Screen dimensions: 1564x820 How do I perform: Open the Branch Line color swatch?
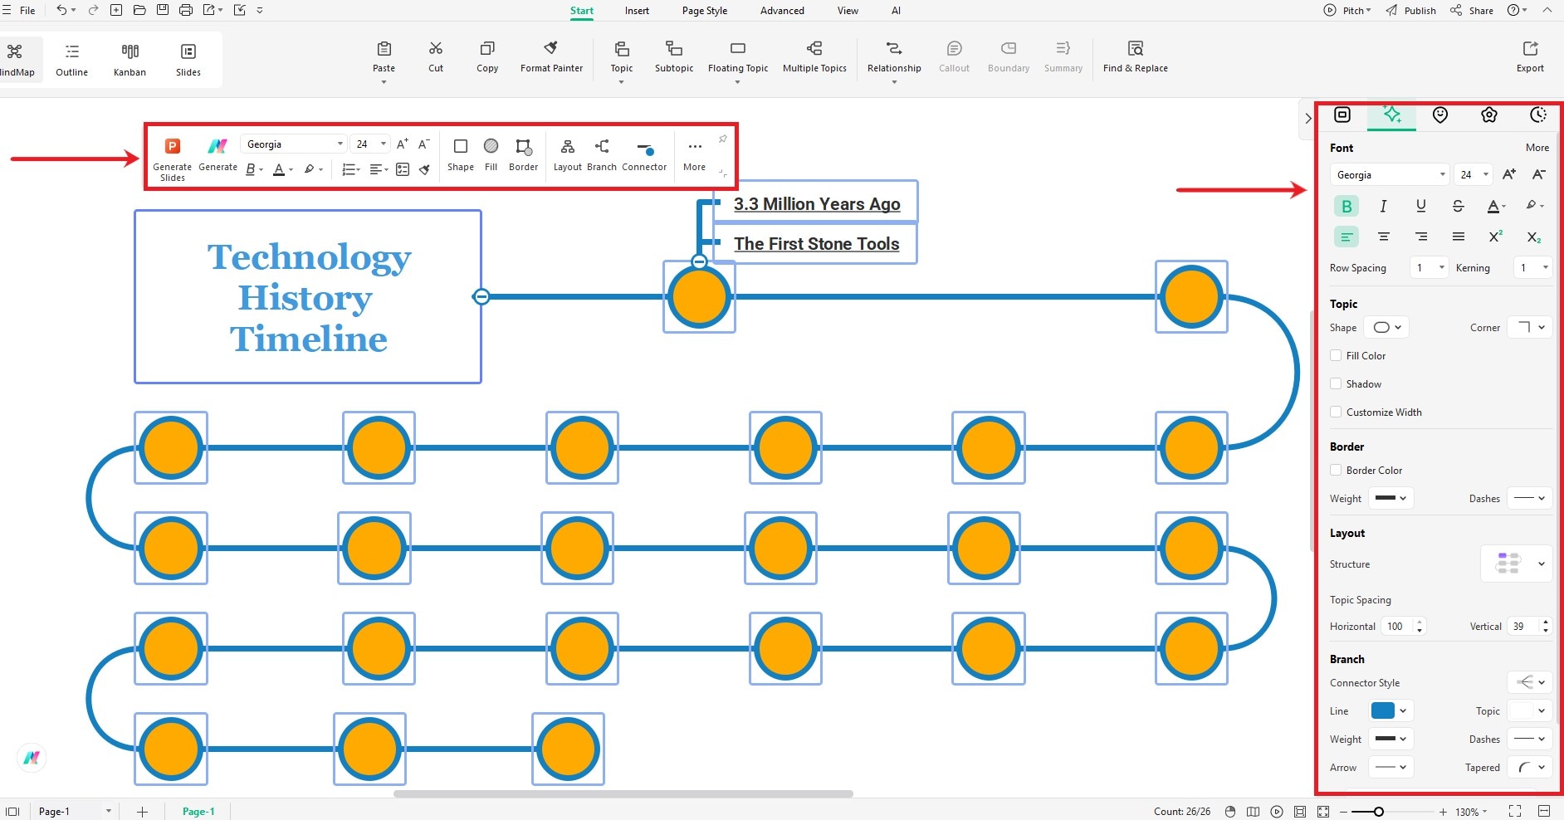[x=1390, y=710]
